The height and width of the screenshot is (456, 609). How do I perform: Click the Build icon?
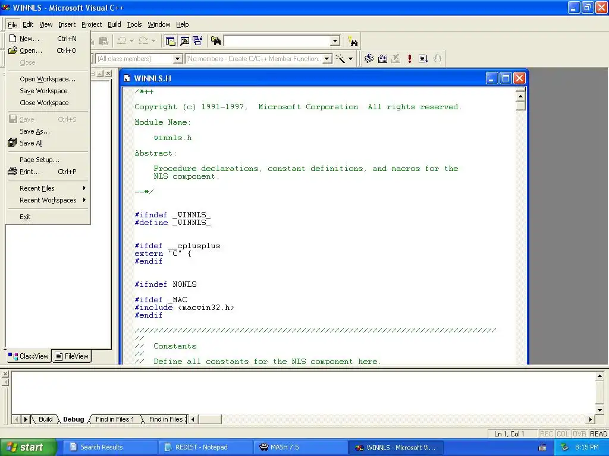[382, 59]
